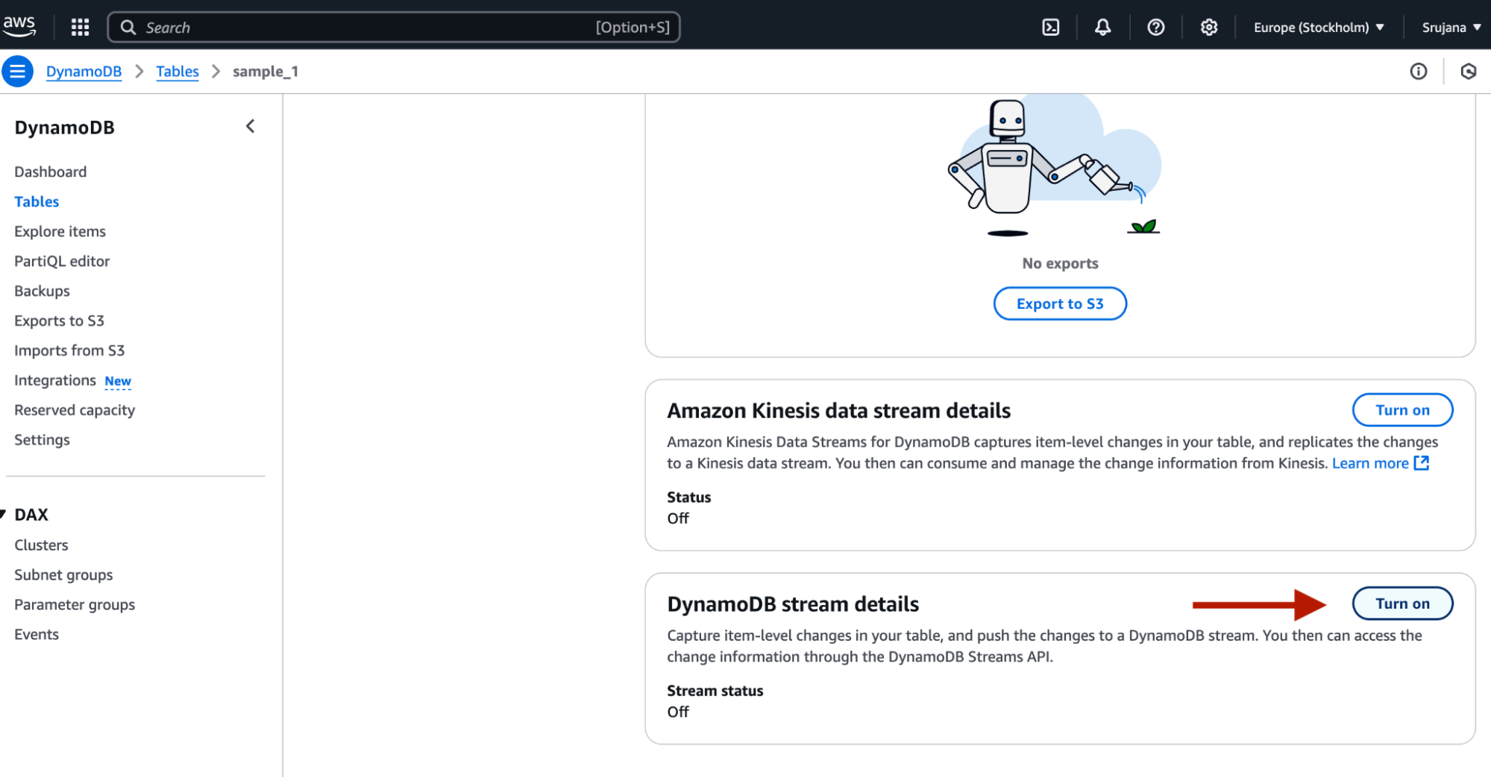Viewport: 1491px width, 778px height.
Task: Open the Srujana account dropdown
Action: [x=1451, y=28]
